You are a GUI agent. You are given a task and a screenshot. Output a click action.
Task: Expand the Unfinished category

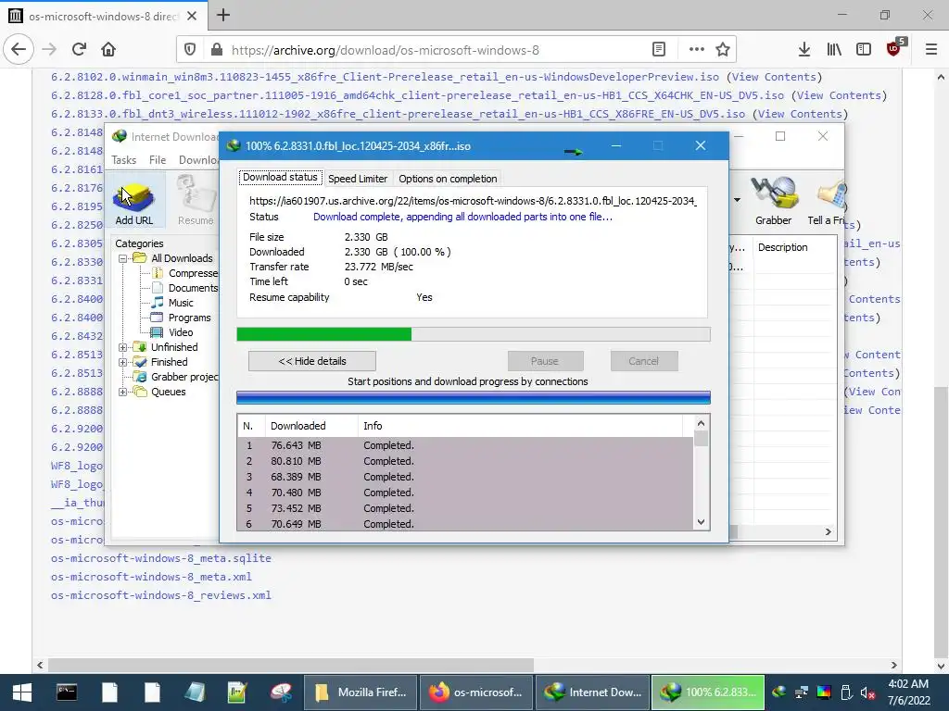click(x=123, y=347)
